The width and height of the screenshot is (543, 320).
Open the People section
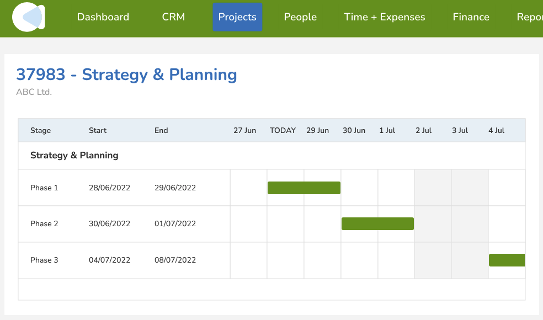(300, 17)
